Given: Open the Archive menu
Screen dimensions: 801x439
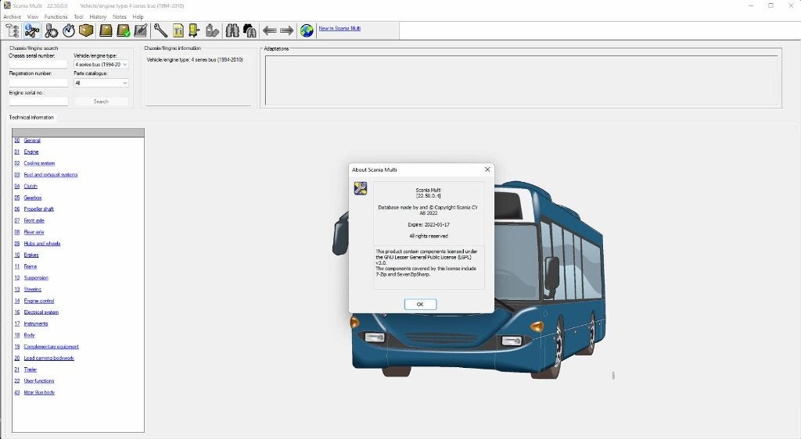Looking at the screenshot, I should [13, 17].
